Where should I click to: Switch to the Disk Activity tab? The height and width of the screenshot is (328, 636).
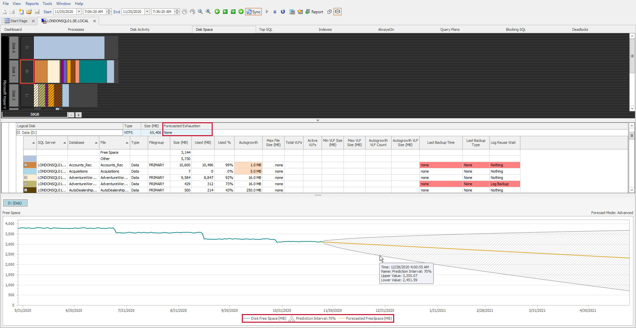[x=140, y=29]
